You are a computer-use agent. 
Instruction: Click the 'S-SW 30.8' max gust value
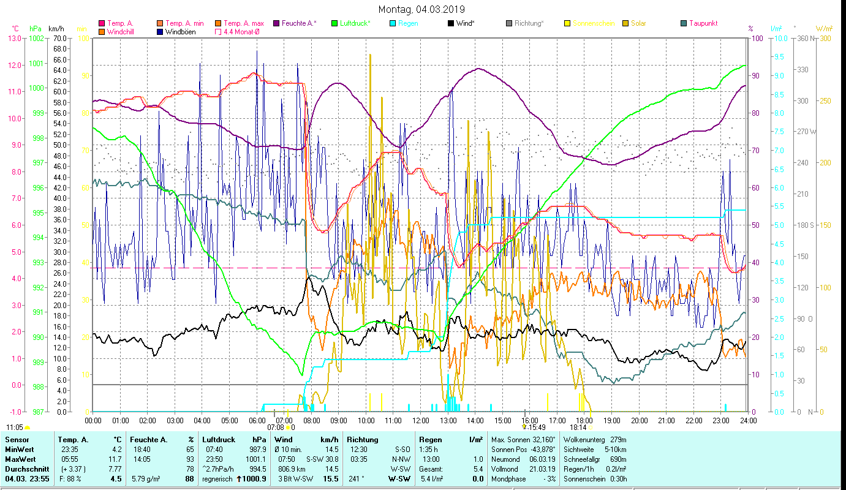click(322, 459)
